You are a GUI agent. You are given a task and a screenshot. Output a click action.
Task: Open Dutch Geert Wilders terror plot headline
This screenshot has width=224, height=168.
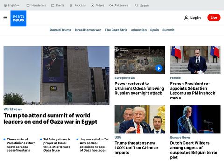pos(194,150)
